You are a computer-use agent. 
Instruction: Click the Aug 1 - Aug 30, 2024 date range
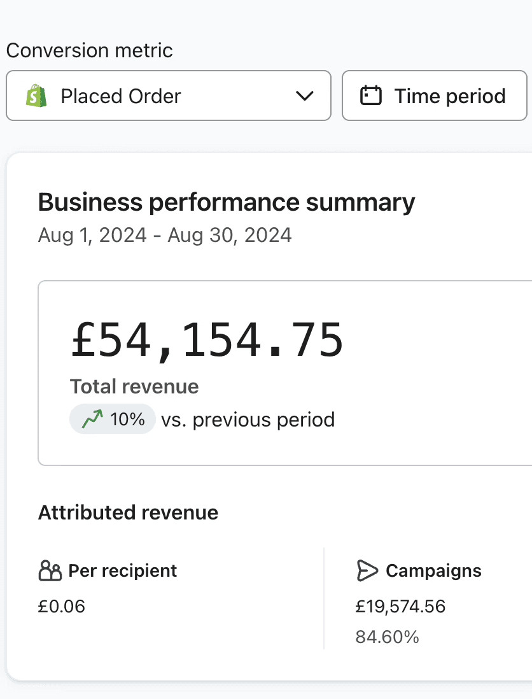tap(165, 236)
